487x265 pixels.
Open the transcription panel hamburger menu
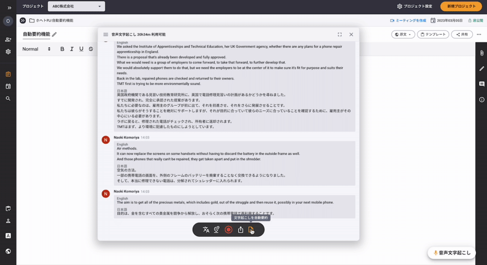coord(106,35)
